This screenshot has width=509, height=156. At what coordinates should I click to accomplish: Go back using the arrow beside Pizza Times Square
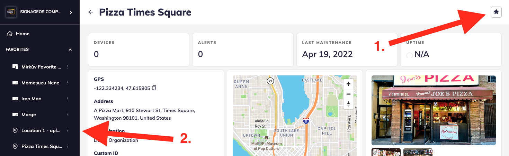[91, 12]
